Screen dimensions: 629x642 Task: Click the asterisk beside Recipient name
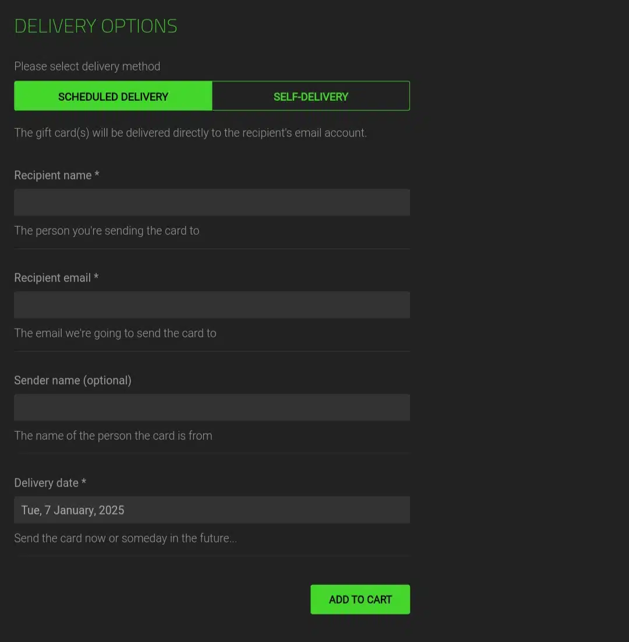click(97, 174)
